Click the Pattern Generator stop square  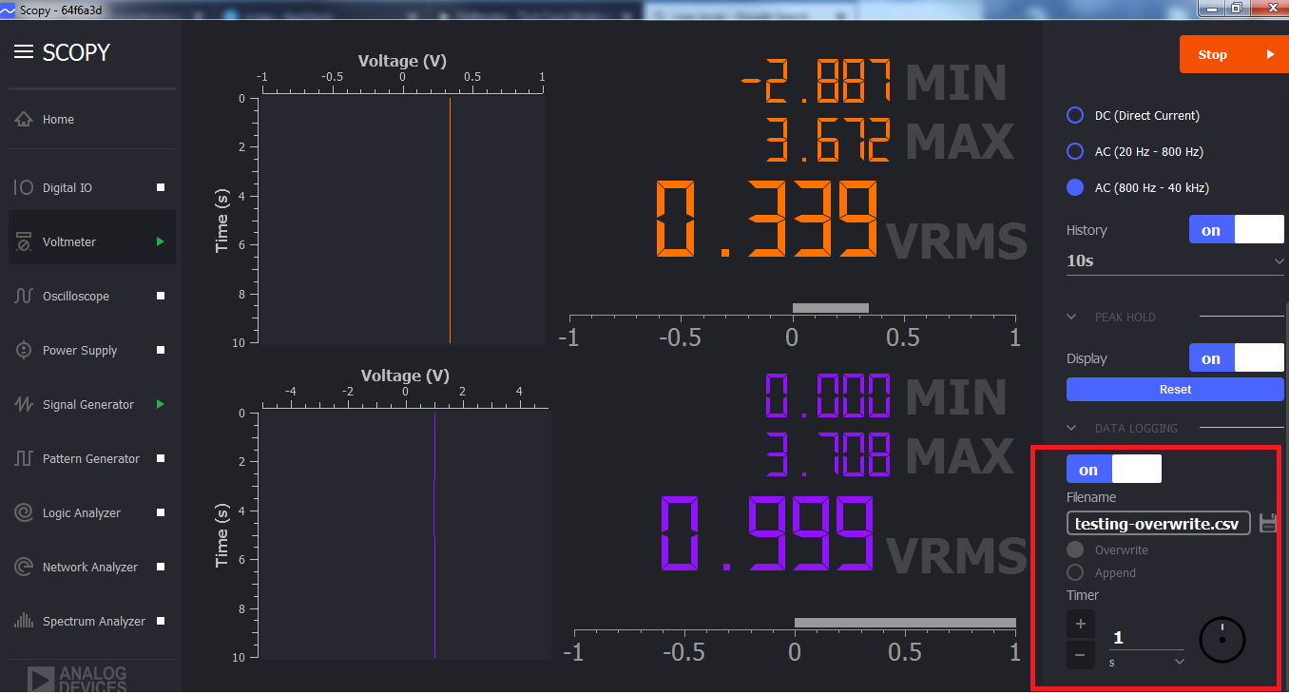click(x=161, y=459)
